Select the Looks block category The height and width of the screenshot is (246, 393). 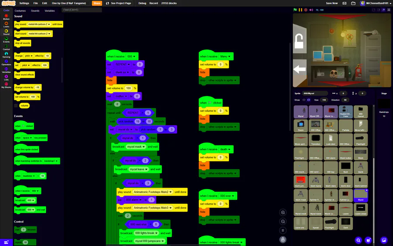pos(6,24)
